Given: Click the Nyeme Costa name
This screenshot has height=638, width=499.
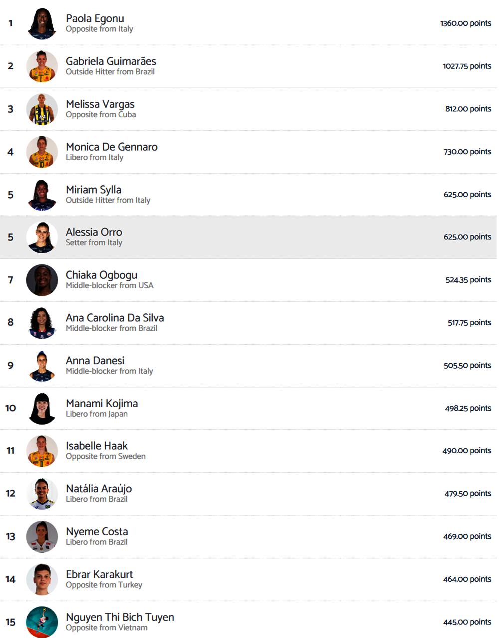Looking at the screenshot, I should [97, 532].
